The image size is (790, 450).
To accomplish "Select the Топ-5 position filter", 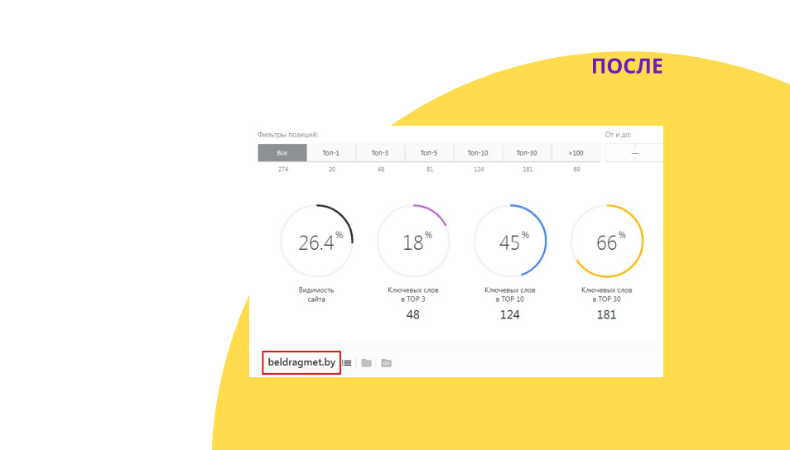I will pos(429,153).
